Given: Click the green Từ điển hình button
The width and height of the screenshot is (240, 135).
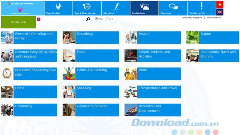Looking at the screenshot, I should point(18,22).
